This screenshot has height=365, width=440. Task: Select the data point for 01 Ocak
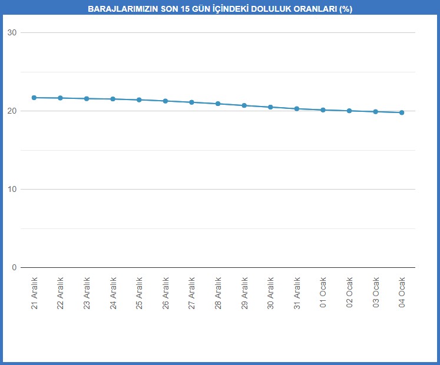point(323,110)
